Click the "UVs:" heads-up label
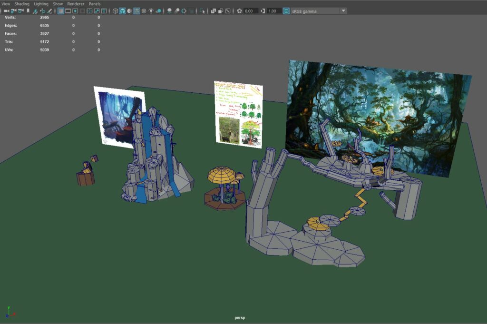This screenshot has height=324, width=487. click(x=9, y=49)
